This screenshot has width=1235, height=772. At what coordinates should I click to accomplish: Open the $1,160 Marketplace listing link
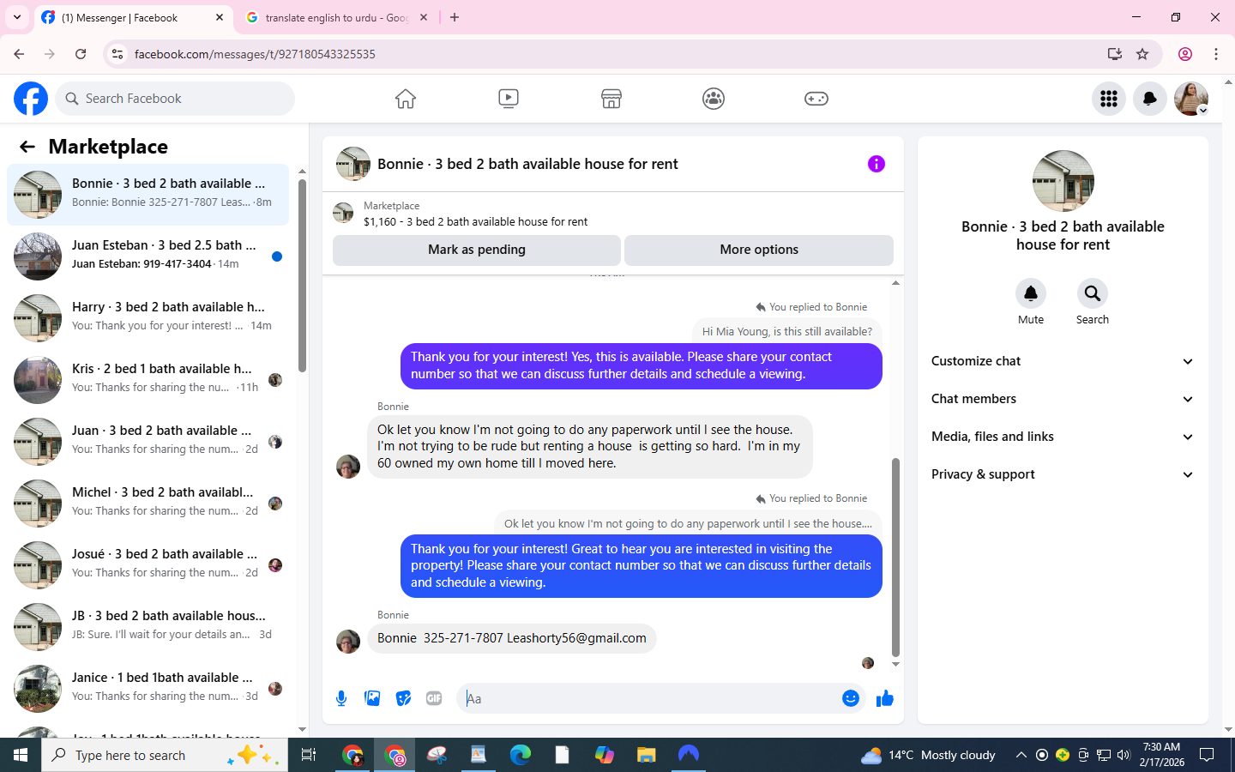coord(475,221)
